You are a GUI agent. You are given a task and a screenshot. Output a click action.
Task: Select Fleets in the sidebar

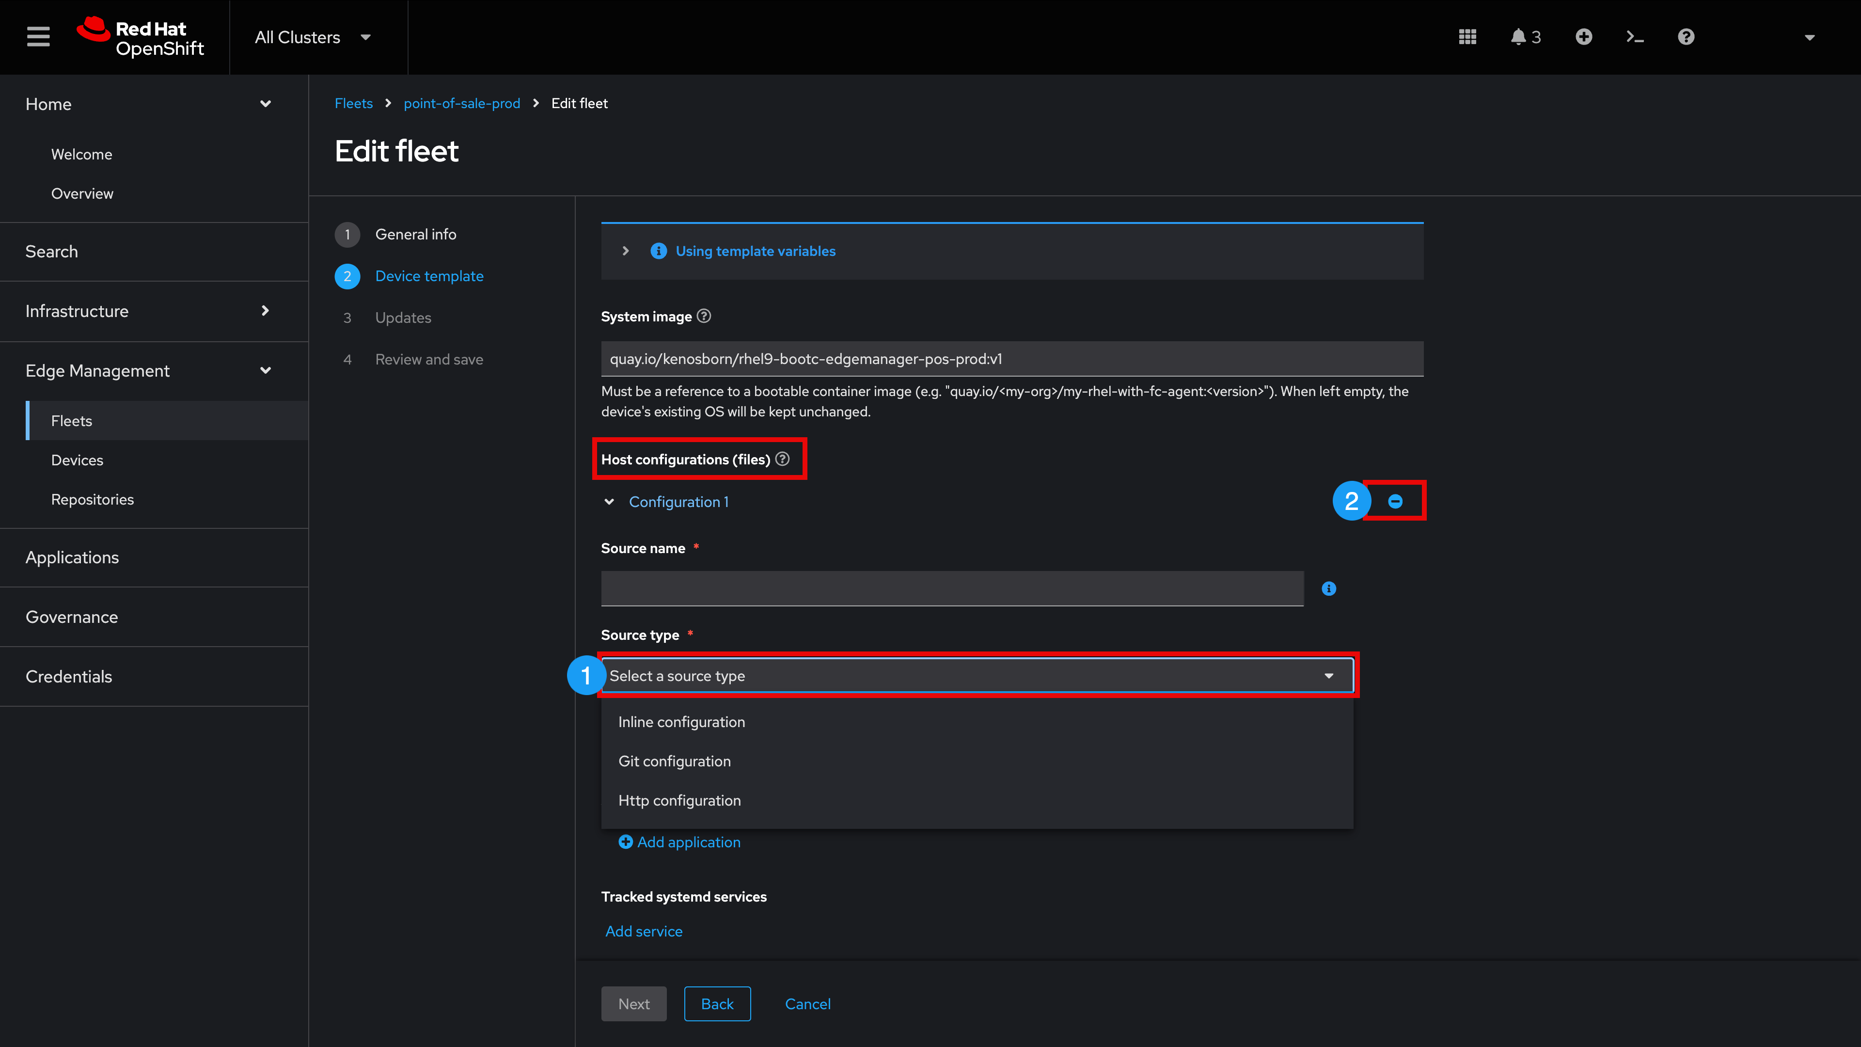[168, 421]
